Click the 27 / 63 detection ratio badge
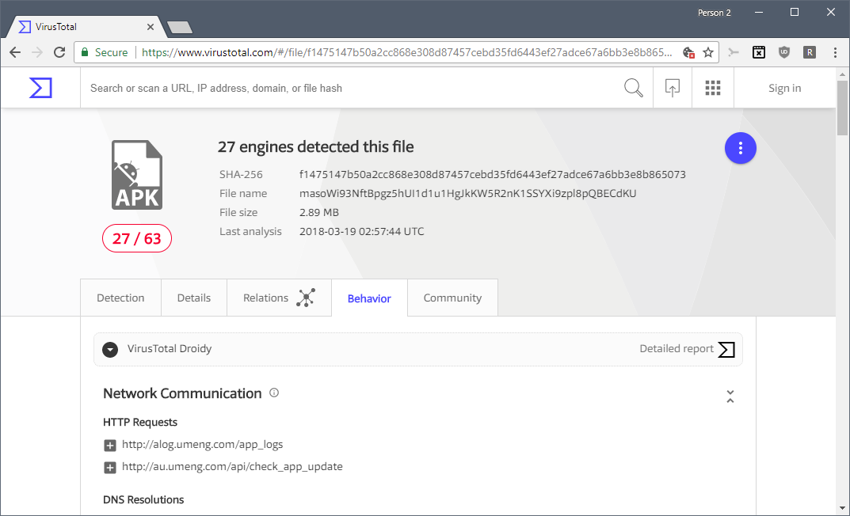This screenshot has height=516, width=850. 136,238
